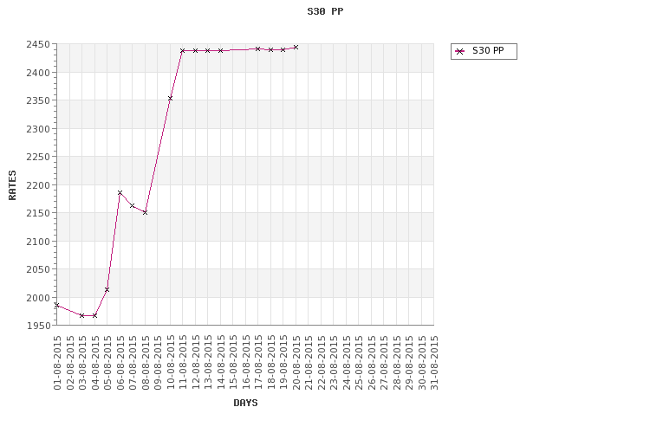Click the 2450 y-axis tick label
650x433 pixels.
(38, 44)
